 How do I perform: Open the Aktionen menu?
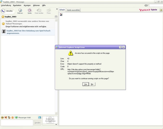(x=36, y=5)
